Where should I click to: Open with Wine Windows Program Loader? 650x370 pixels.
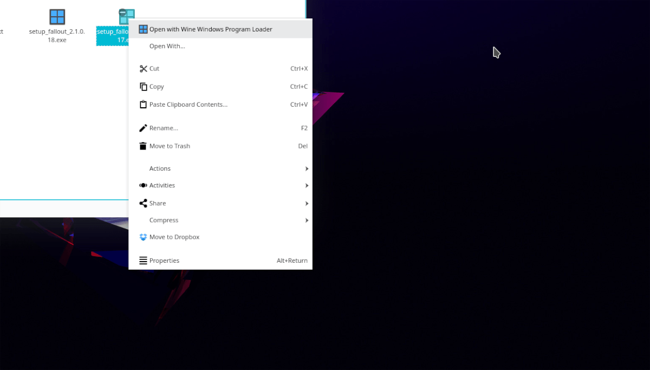pyautogui.click(x=220, y=29)
